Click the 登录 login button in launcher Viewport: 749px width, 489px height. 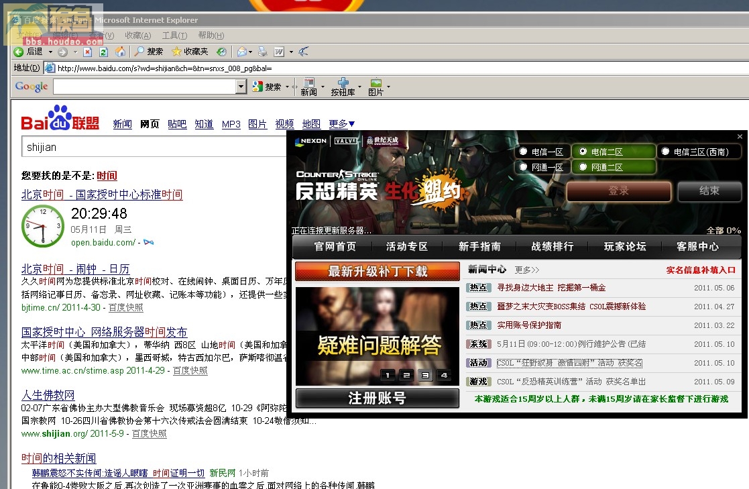tap(619, 191)
